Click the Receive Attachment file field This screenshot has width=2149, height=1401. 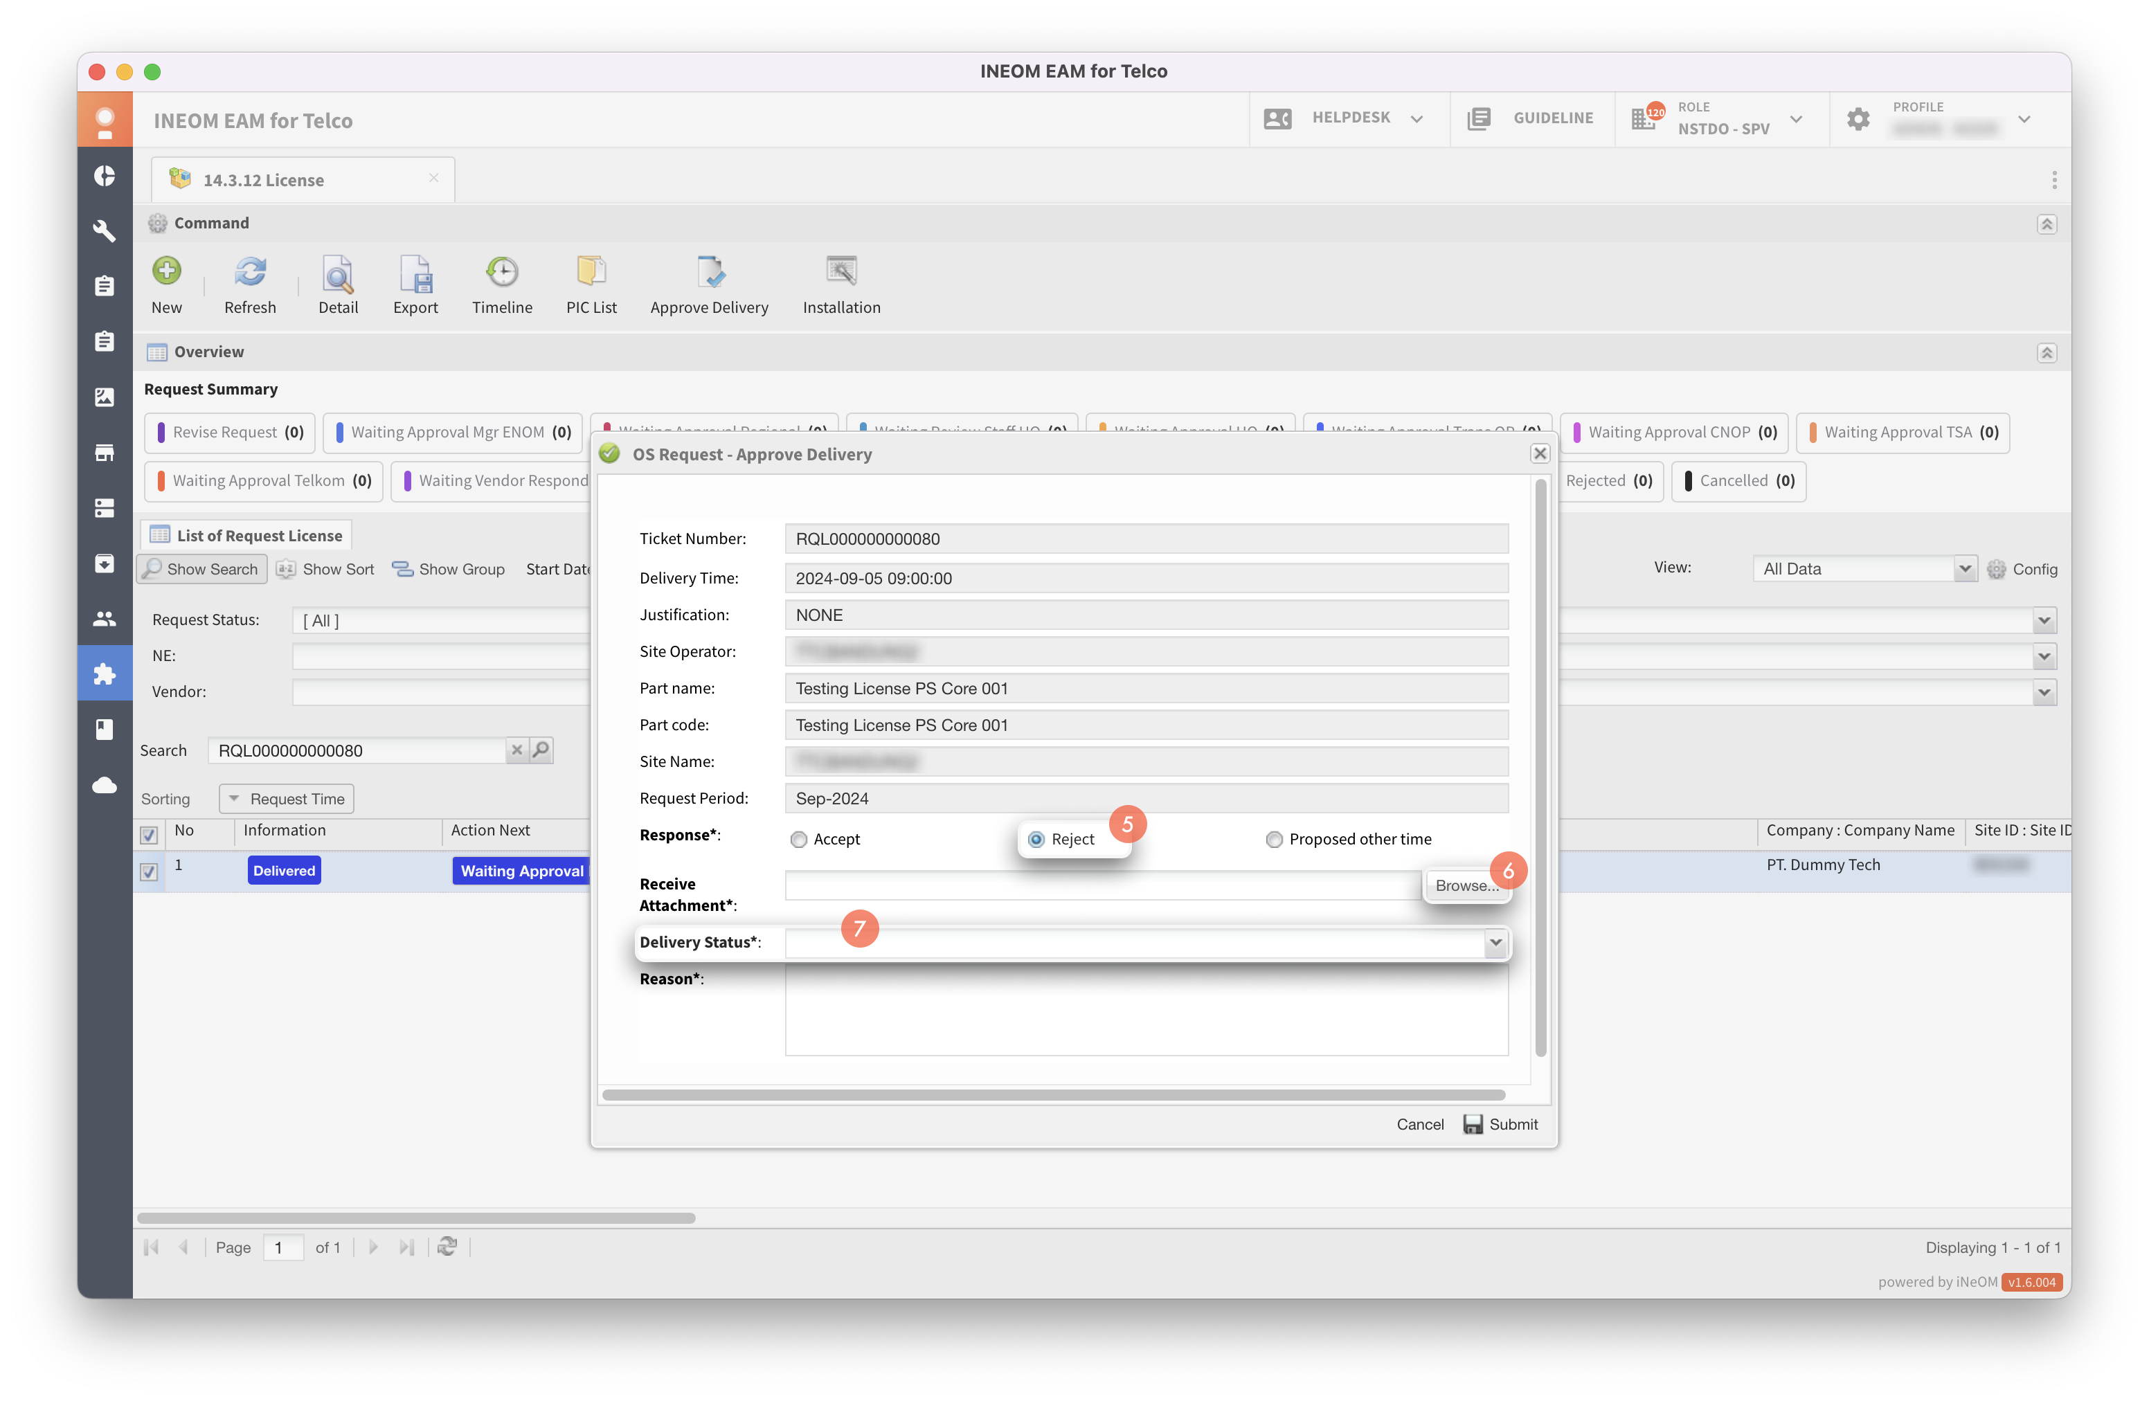point(1102,885)
